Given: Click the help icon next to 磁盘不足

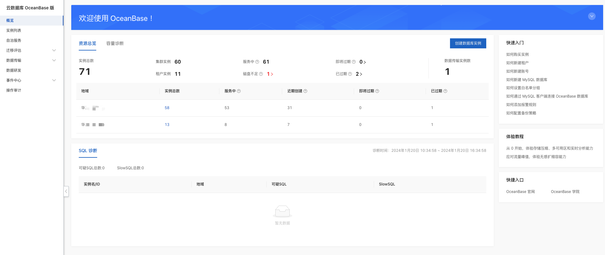Looking at the screenshot, I should coord(261,74).
